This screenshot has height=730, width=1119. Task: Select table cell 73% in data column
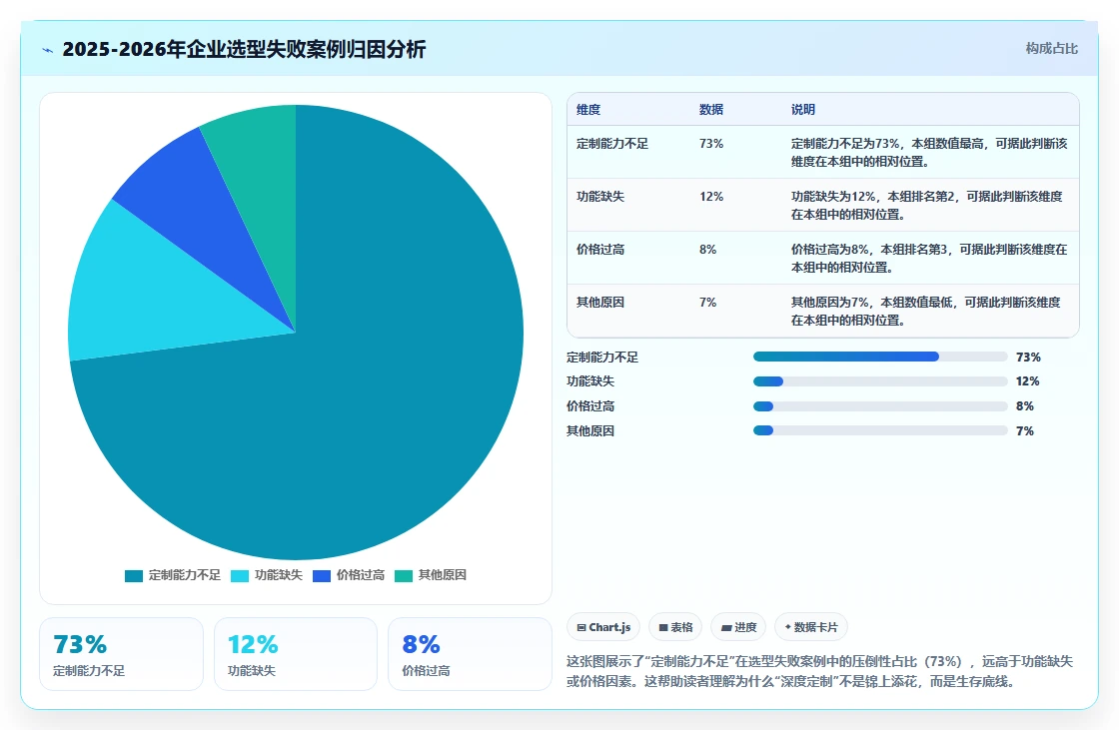tap(711, 144)
